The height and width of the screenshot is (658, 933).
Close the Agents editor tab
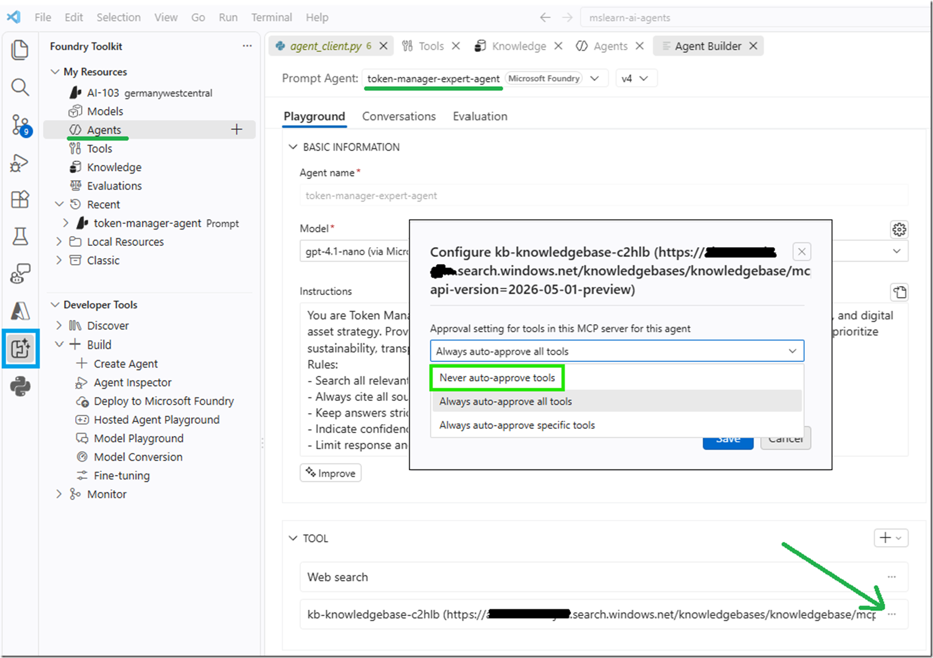[x=639, y=46]
